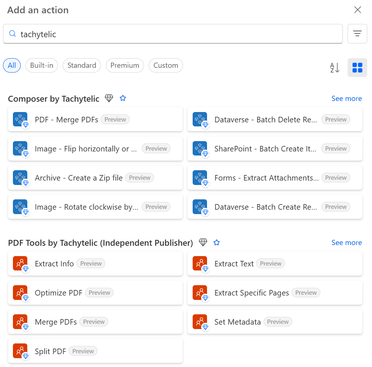Viewport: 372px width, 367px height.
Task: Open the filter options icon
Action: 357,34
